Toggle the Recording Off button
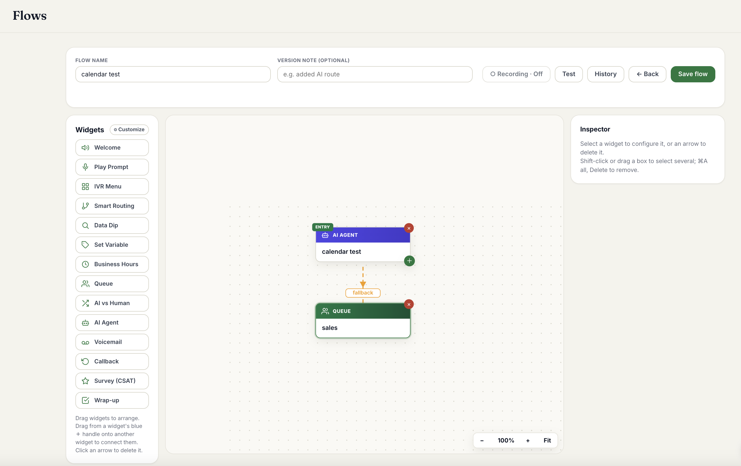741x466 pixels. [516, 74]
